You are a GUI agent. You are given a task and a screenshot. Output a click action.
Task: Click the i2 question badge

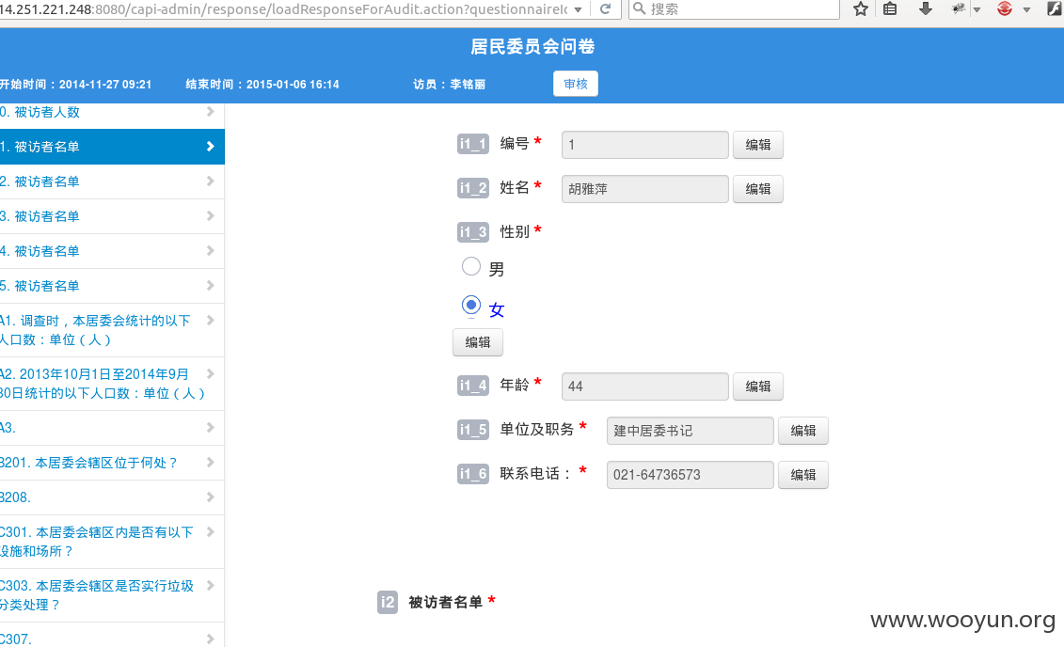click(388, 602)
